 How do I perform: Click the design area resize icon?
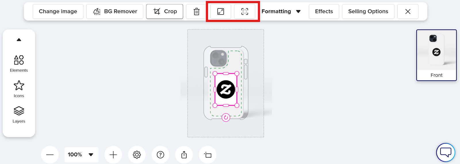[208, 155]
